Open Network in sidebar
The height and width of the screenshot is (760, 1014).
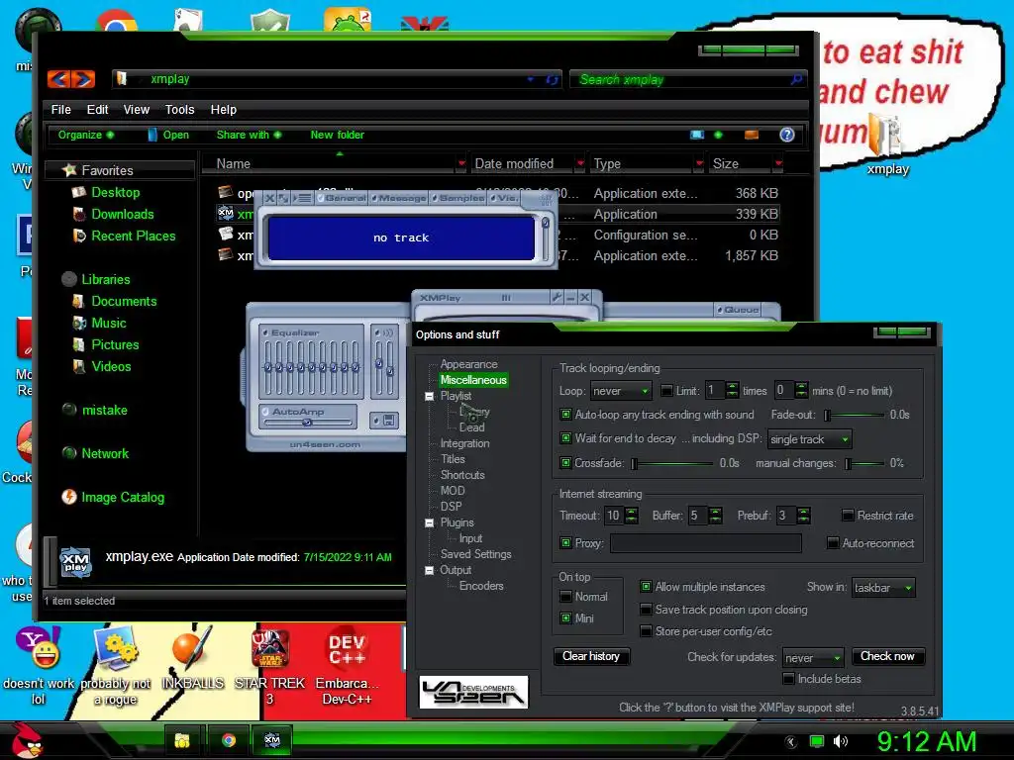105,453
